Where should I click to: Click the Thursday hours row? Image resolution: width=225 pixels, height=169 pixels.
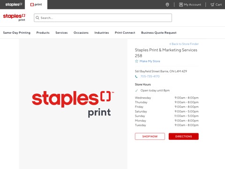pyautogui.click(x=167, y=102)
